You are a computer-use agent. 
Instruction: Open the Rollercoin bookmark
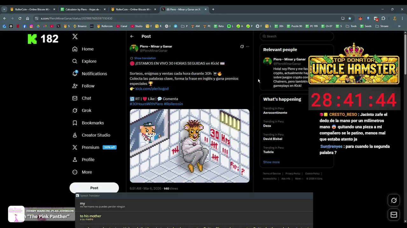click(105, 26)
